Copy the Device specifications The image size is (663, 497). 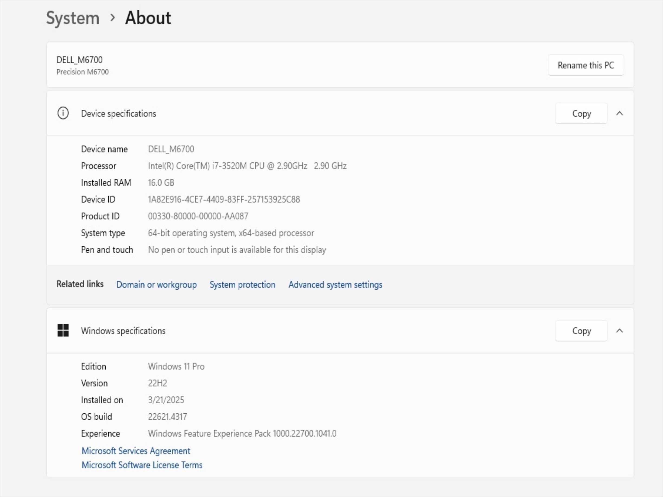581,113
